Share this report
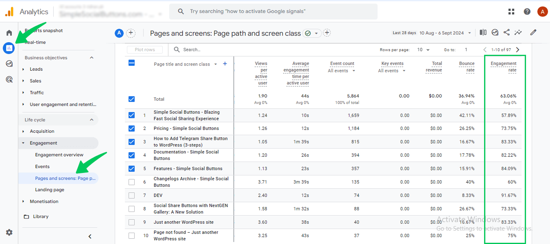The height and width of the screenshot is (244, 550). point(506,32)
